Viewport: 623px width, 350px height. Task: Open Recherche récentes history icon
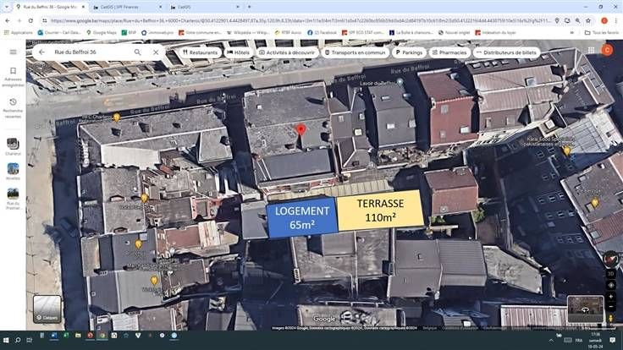pyautogui.click(x=13, y=105)
